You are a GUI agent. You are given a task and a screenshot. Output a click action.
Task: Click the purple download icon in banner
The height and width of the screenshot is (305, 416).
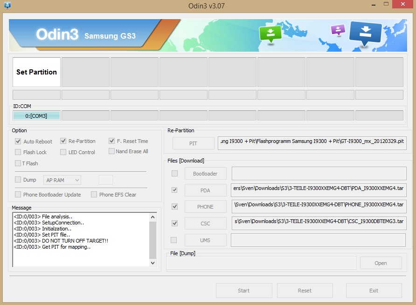[x=338, y=30]
